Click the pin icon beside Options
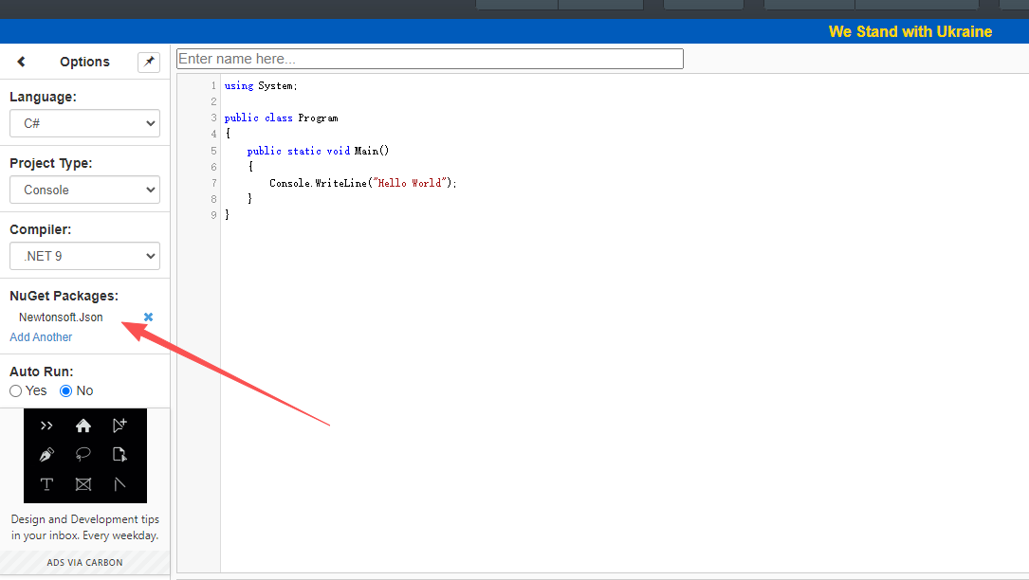Screen dimensions: 1029x580 click(148, 61)
